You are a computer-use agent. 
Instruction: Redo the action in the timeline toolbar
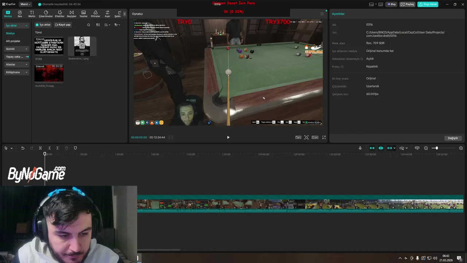(31, 148)
